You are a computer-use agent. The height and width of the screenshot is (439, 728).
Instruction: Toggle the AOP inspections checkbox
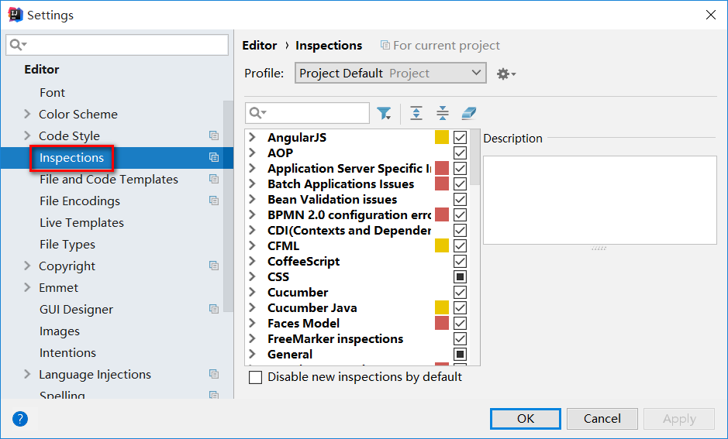pos(460,153)
